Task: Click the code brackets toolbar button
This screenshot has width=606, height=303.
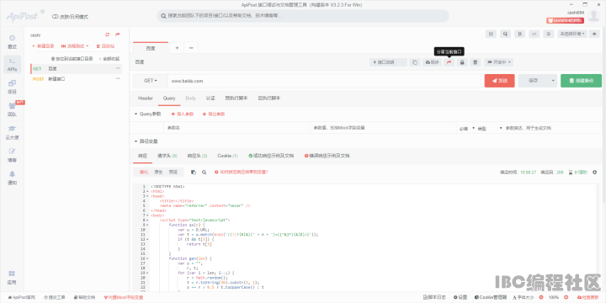Action: (534, 34)
